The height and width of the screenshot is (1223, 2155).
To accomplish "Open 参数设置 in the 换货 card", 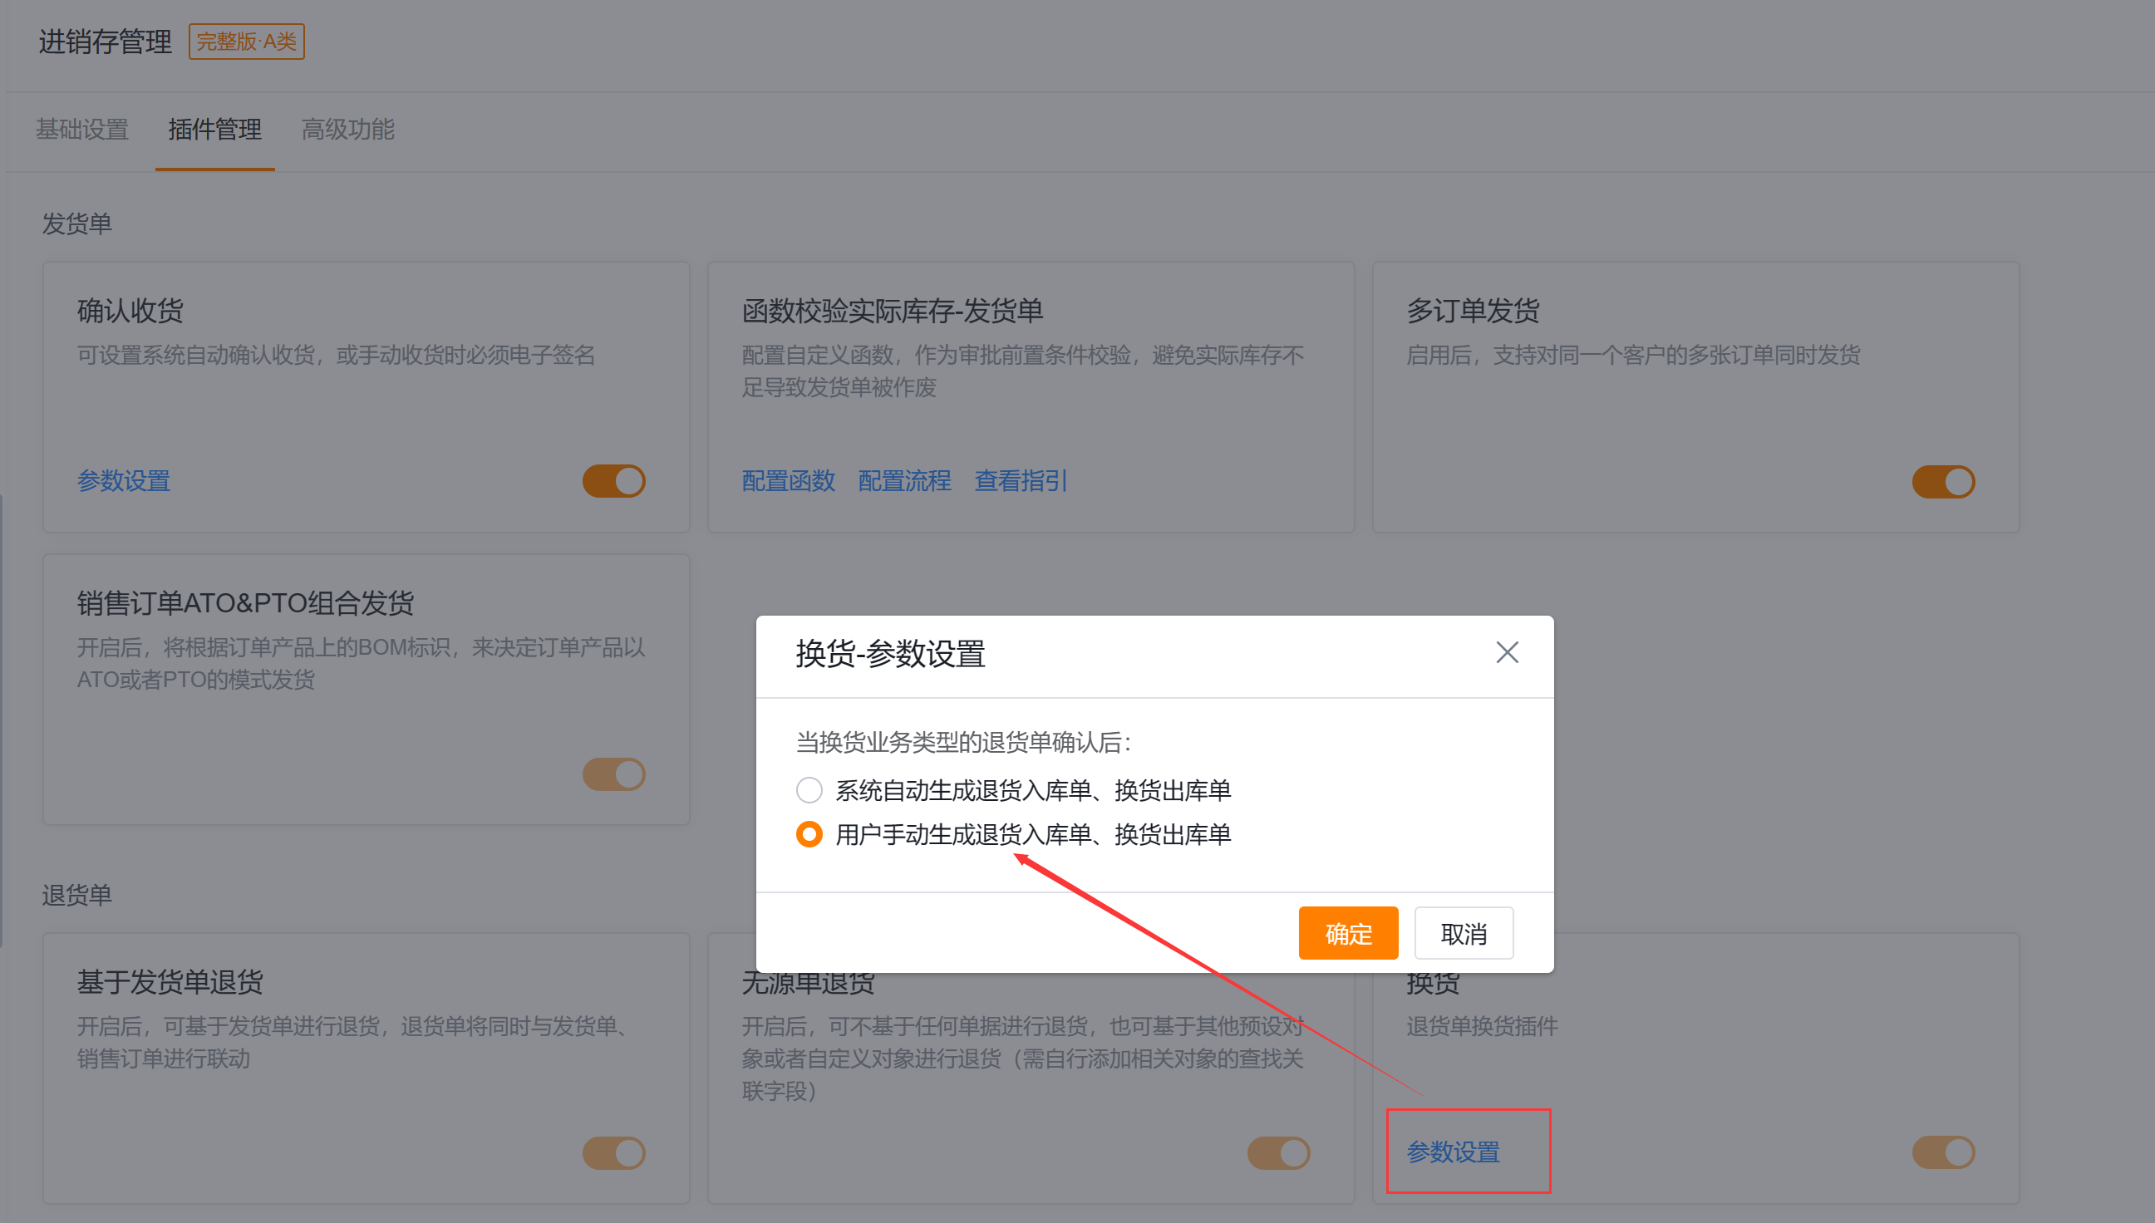I will click(x=1454, y=1152).
